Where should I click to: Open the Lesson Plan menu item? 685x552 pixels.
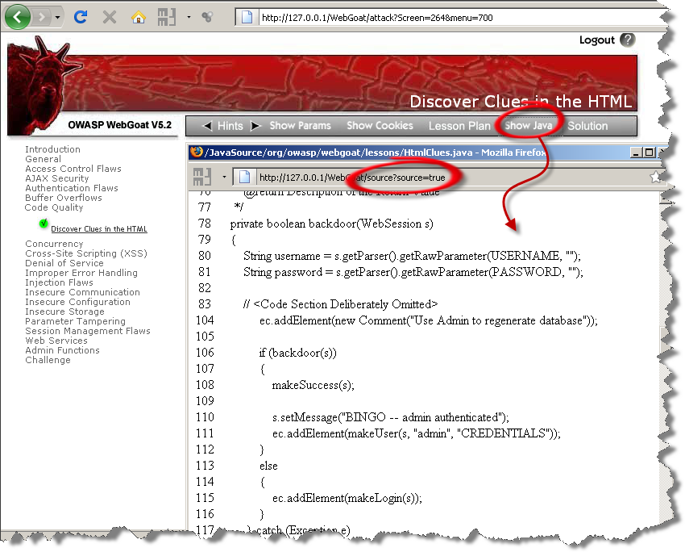pyautogui.click(x=459, y=126)
